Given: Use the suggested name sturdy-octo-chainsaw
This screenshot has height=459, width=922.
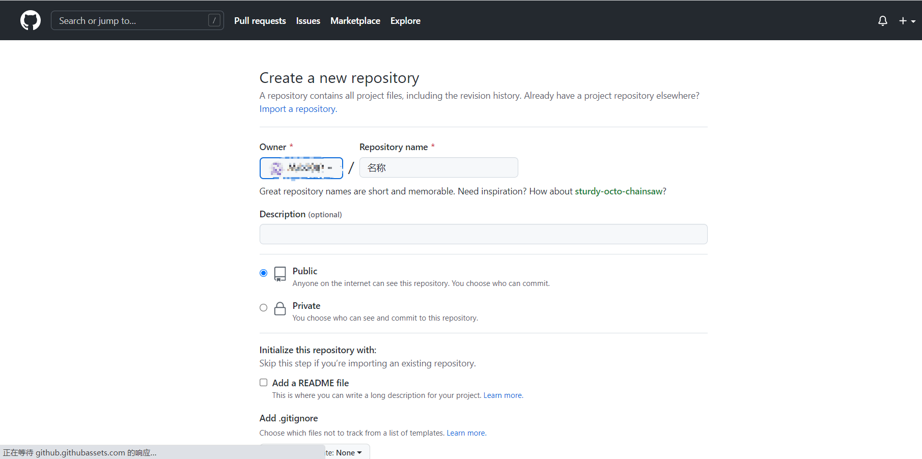Looking at the screenshot, I should [x=619, y=191].
